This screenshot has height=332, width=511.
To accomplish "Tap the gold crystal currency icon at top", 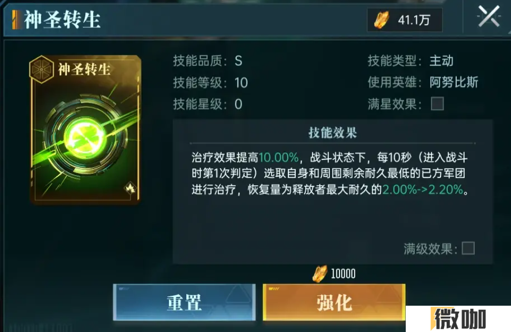I will click(x=381, y=20).
